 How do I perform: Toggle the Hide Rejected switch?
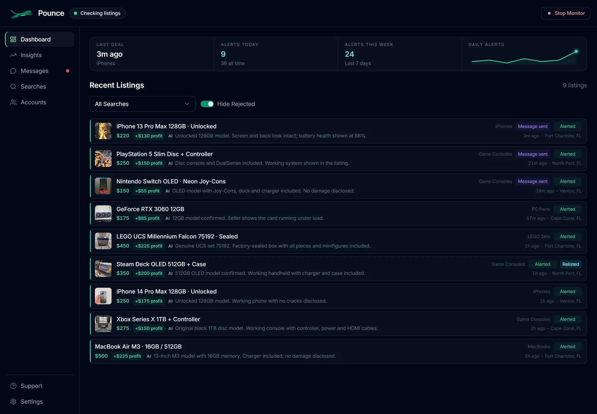207,104
